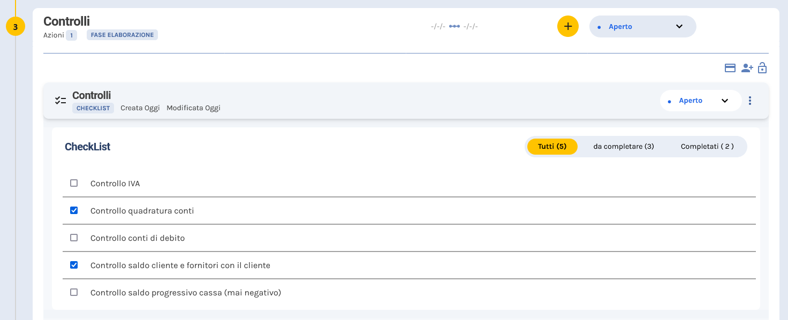
Task: Check the Controllo conti di debito checkbox
Action: pyautogui.click(x=74, y=238)
